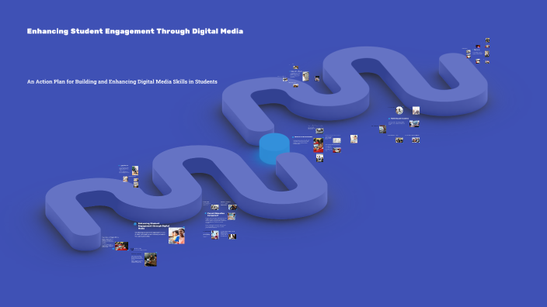The image size is (547, 307).
Task: Select the small 'Enhancing Student Engagement through Digital Media' topic heading
Action: point(154,226)
